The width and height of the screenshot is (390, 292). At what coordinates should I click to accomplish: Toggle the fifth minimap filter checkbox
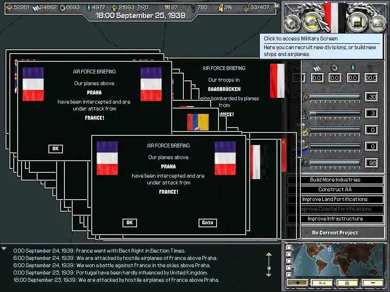pyautogui.click(x=289, y=274)
